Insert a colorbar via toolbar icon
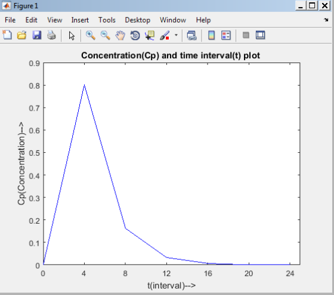The height and width of the screenshot is (295, 334). (x=211, y=35)
